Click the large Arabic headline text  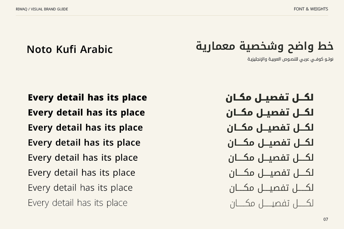coord(264,46)
